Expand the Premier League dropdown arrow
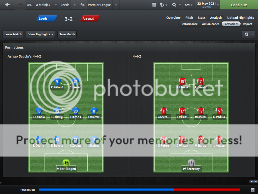258x194 pixels. tap(116, 5)
